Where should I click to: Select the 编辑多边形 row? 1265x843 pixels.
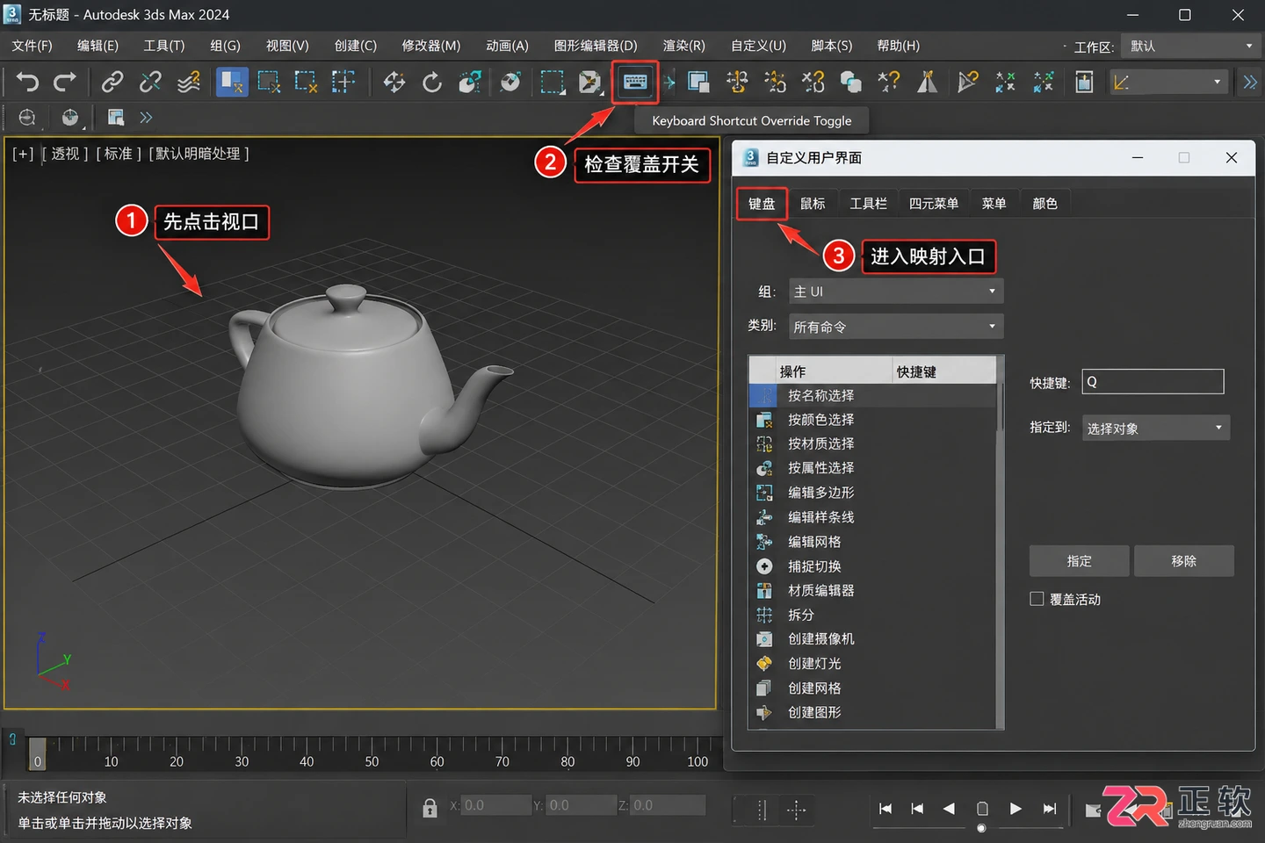click(872, 493)
